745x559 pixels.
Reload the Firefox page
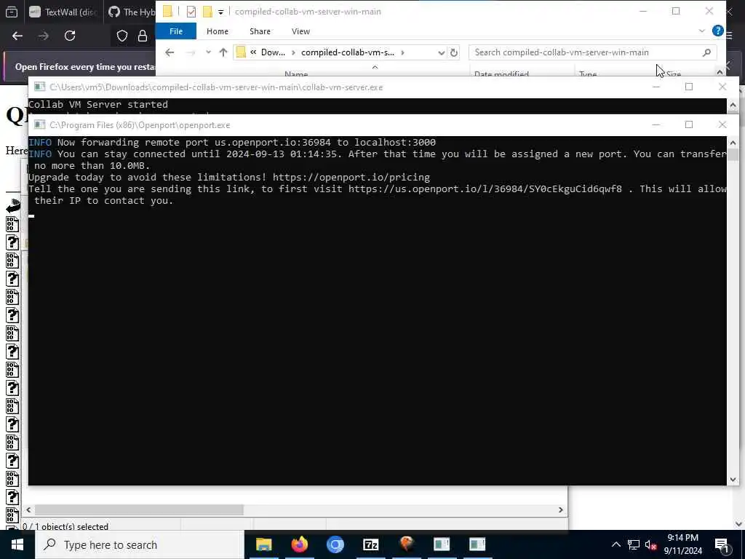click(x=70, y=36)
